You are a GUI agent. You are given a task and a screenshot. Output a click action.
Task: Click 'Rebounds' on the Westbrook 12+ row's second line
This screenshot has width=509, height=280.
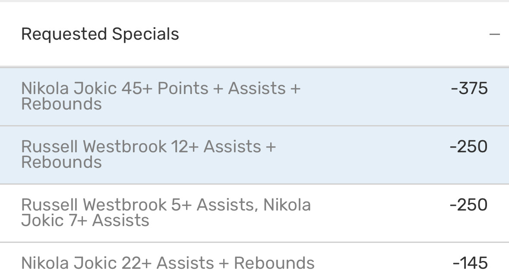(61, 162)
